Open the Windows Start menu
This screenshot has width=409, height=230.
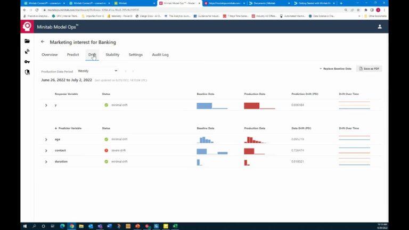coord(25,226)
